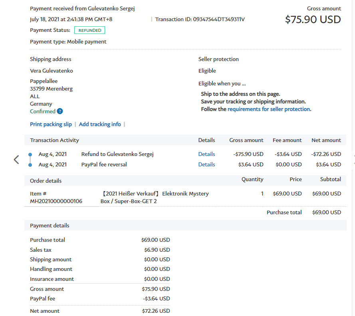Go to previous transaction with left chevron
355x316 pixels.
16,160
